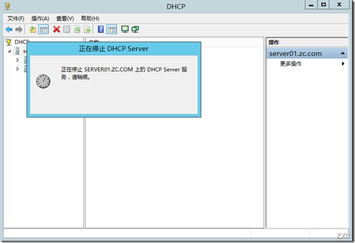Click the red X Delete icon
Image resolution: width=355 pixels, height=243 pixels.
tap(56, 29)
